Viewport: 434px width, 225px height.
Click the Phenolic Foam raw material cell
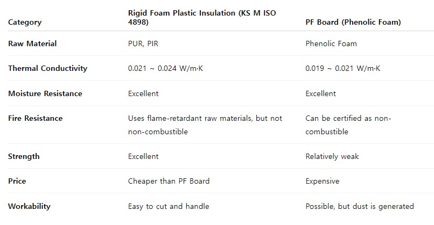[x=331, y=43]
